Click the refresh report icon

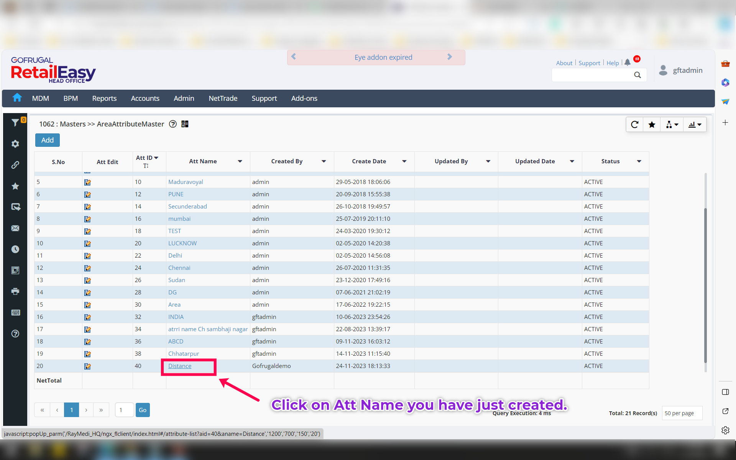(x=634, y=125)
